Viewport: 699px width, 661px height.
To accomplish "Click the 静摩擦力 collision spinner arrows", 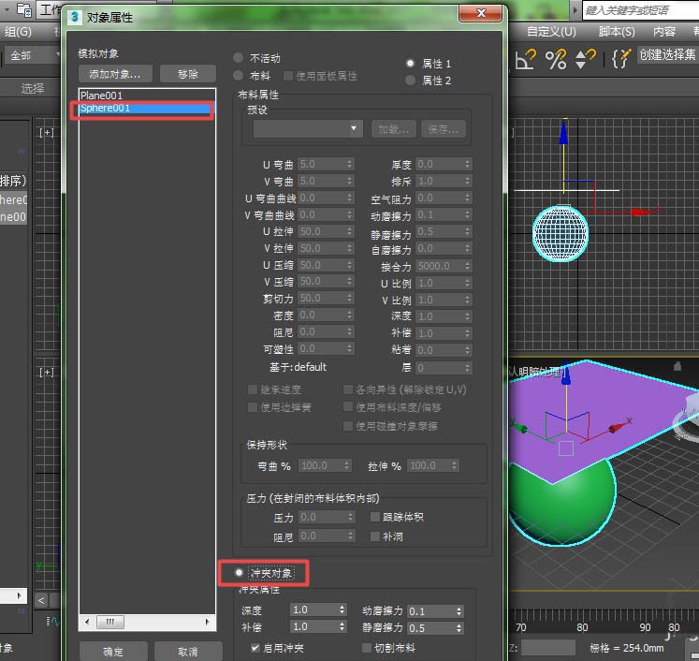I will pyautogui.click(x=459, y=628).
